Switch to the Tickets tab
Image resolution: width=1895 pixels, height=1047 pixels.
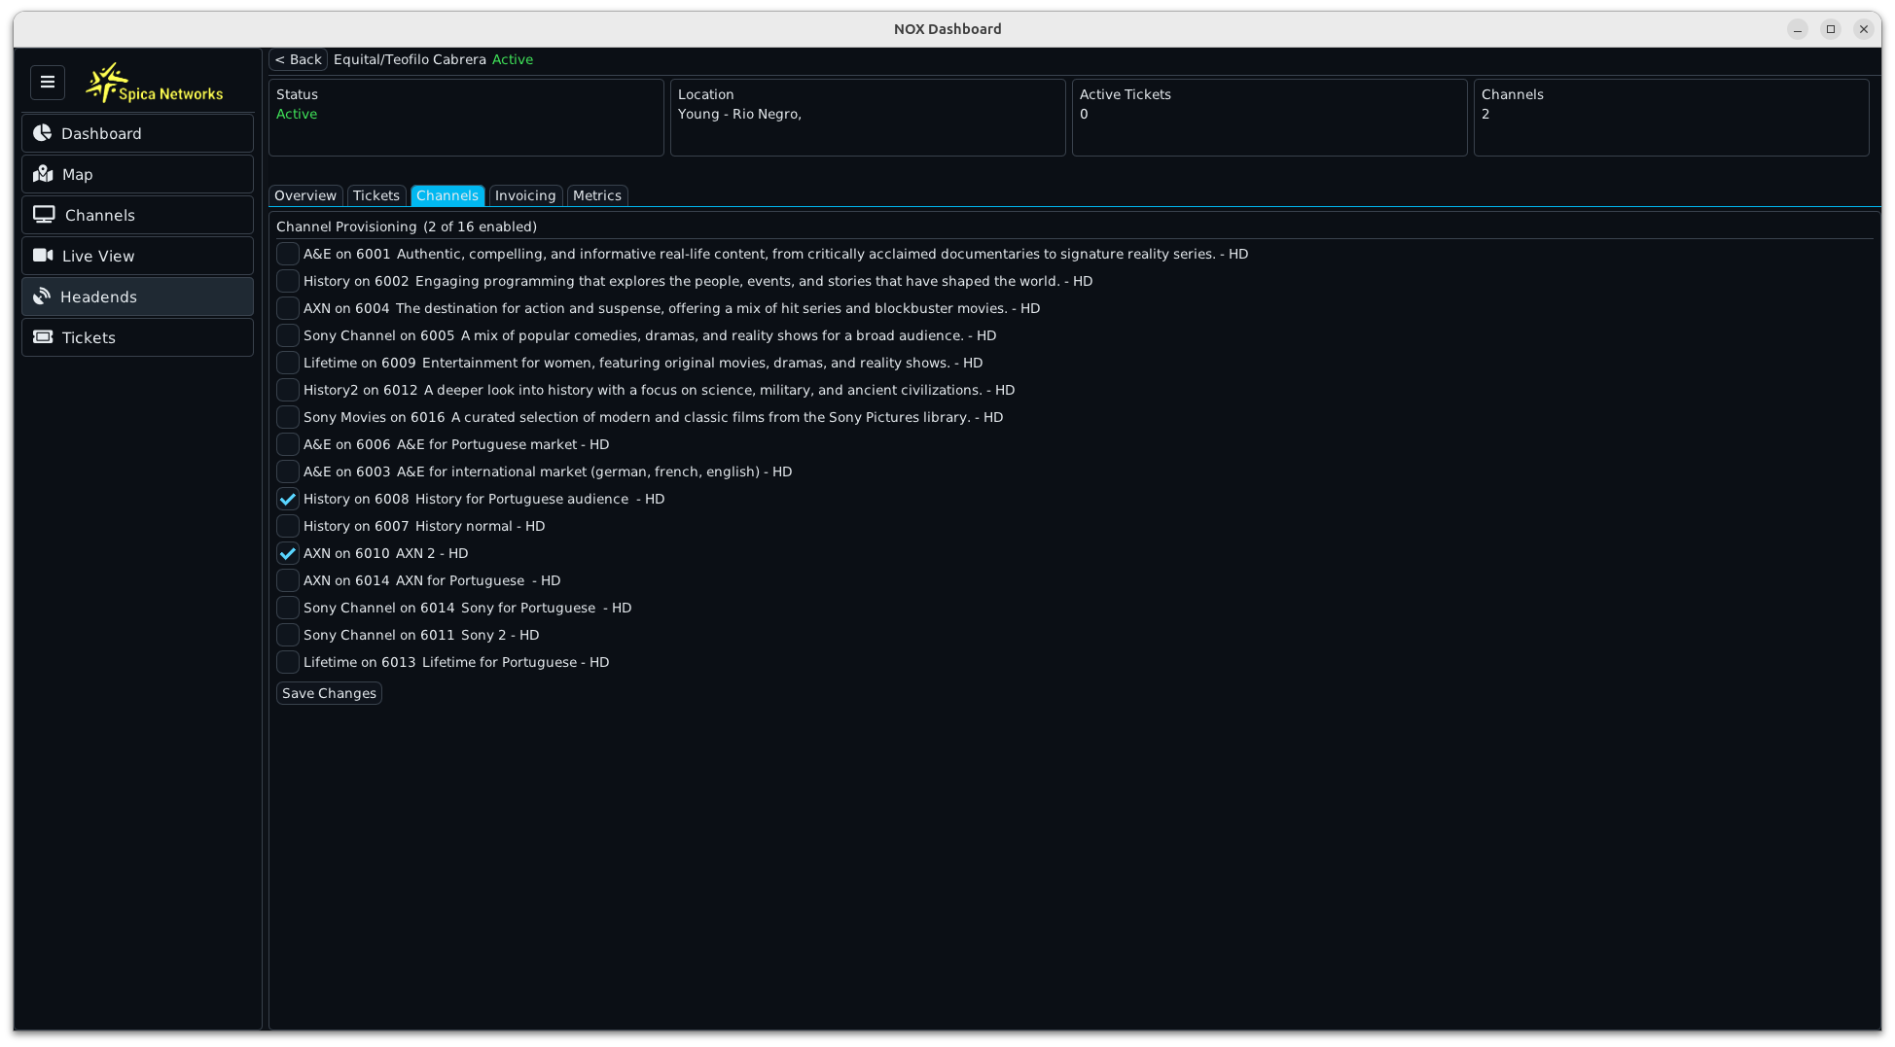(x=376, y=195)
